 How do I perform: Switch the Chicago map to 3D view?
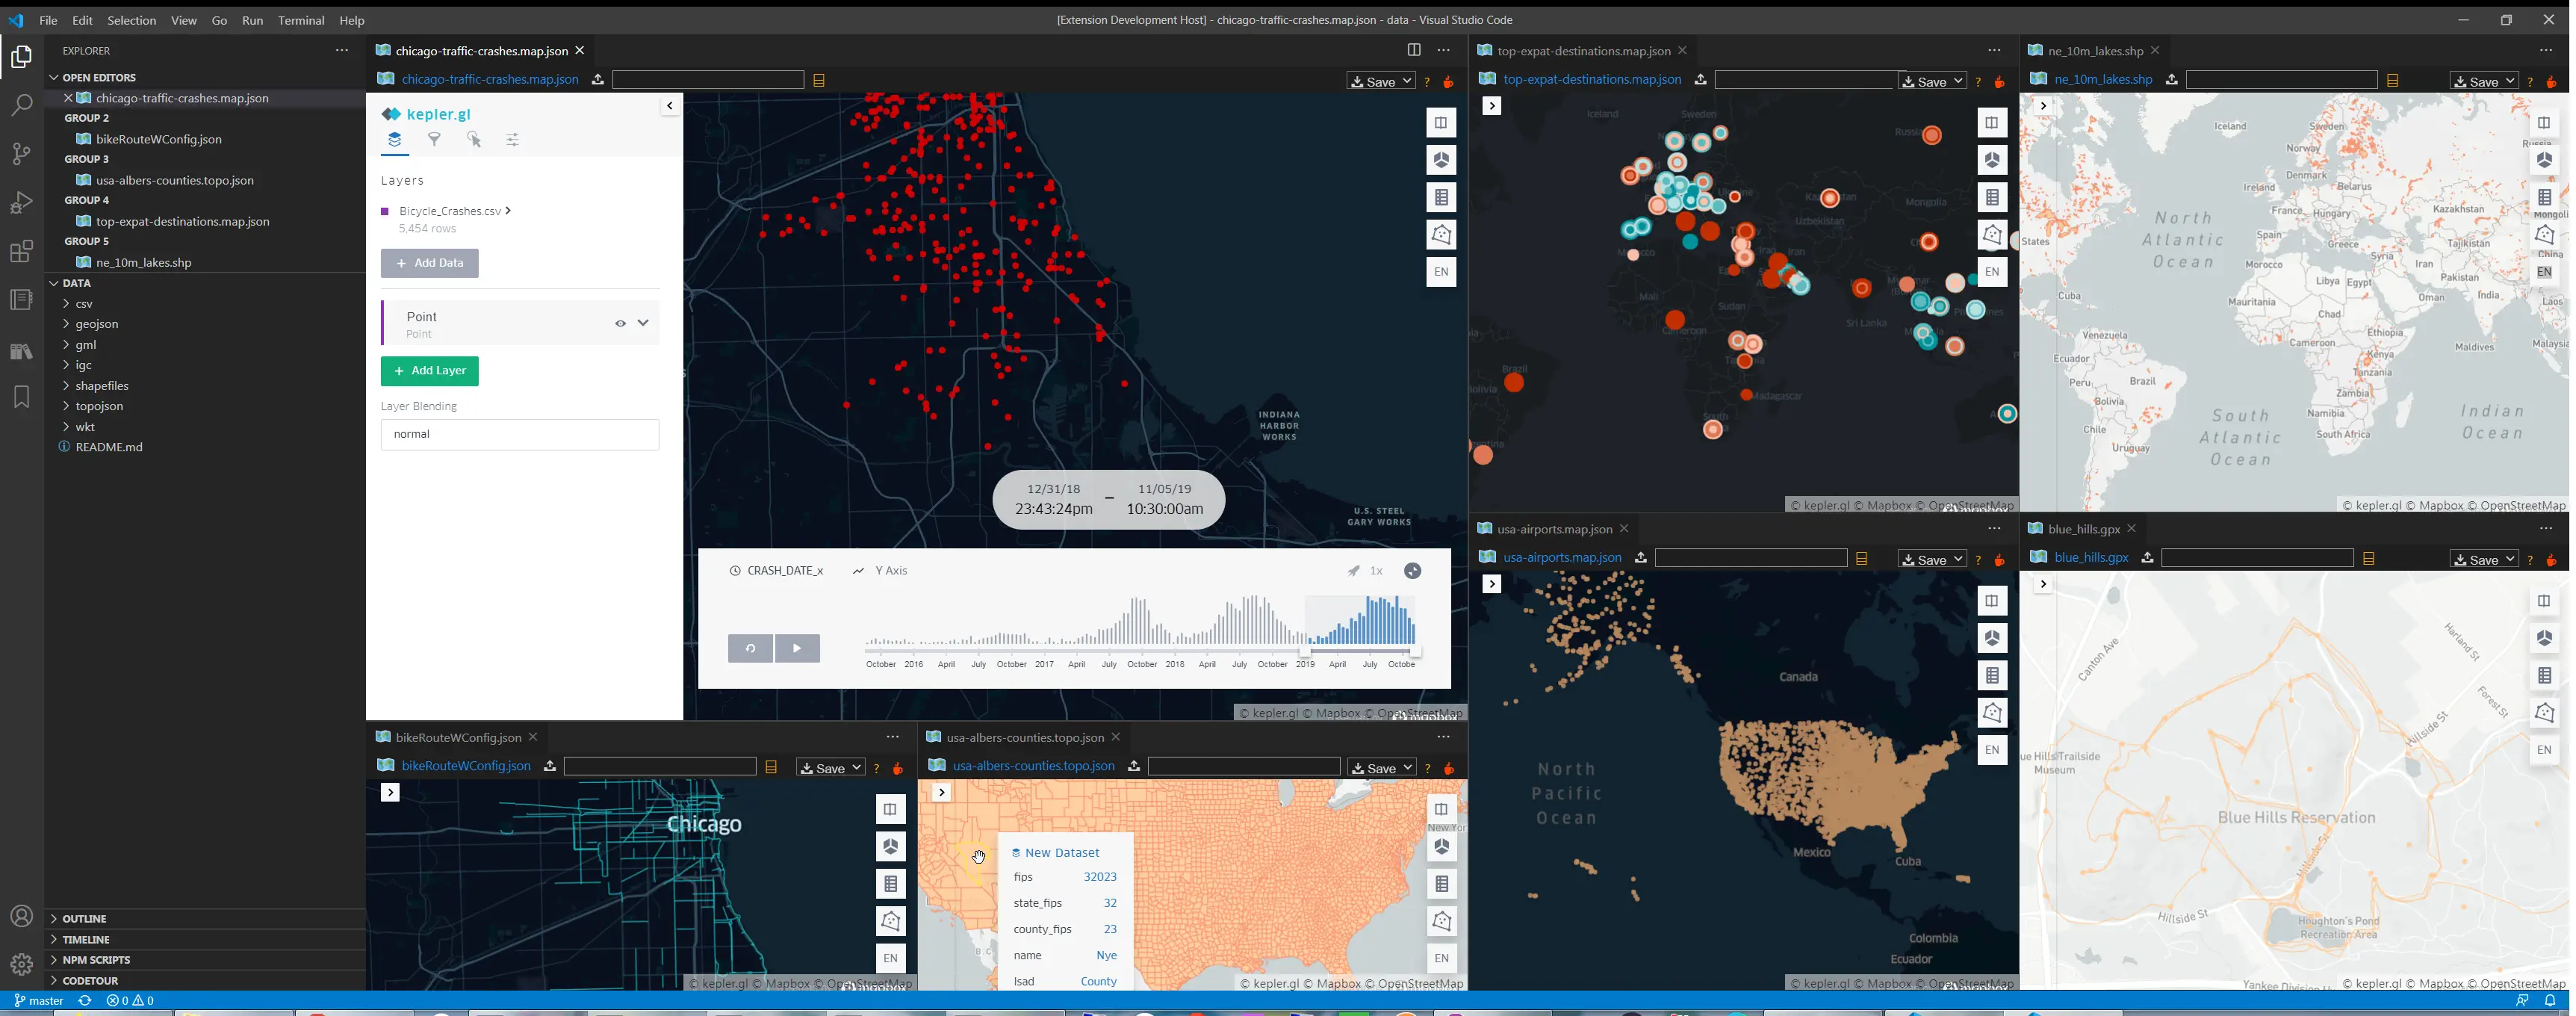[1441, 160]
